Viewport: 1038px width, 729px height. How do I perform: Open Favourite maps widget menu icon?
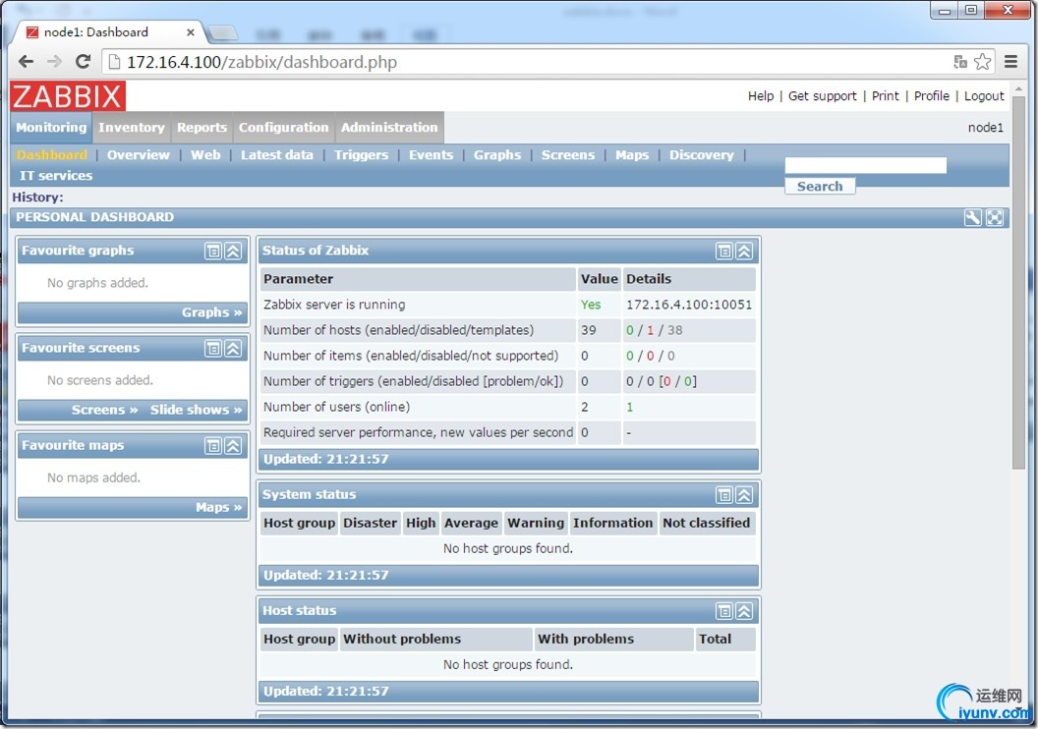point(213,446)
